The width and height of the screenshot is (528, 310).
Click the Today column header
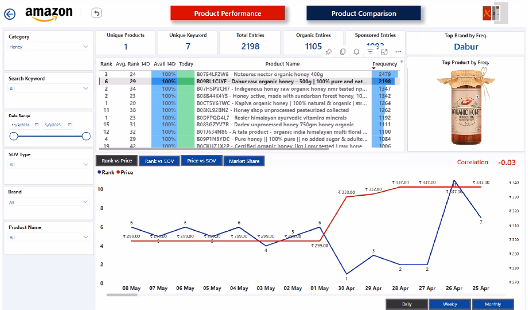pos(186,64)
